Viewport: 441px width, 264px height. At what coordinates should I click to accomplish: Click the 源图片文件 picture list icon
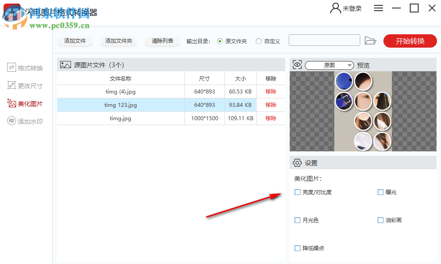65,64
